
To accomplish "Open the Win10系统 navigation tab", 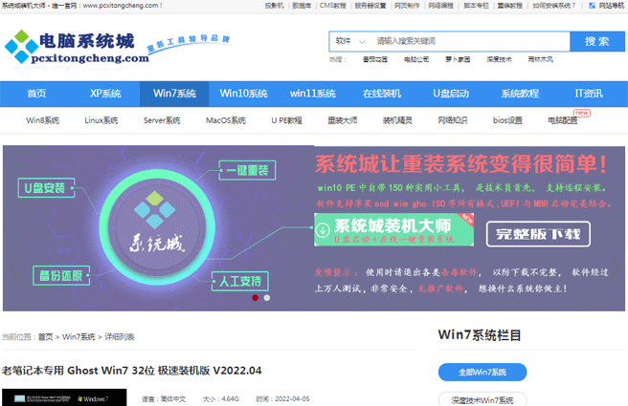I will tap(243, 94).
